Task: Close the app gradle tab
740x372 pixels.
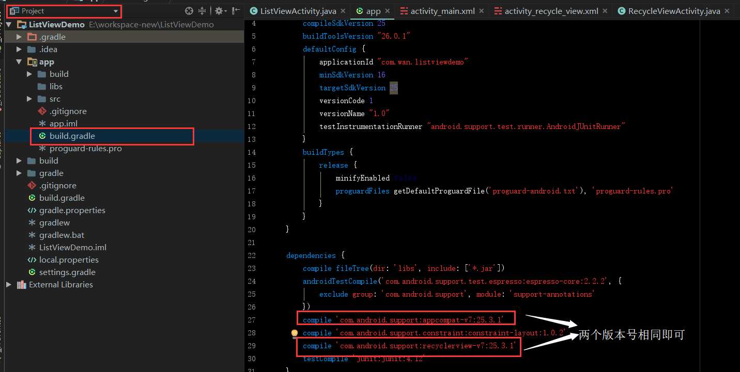Action: point(388,11)
